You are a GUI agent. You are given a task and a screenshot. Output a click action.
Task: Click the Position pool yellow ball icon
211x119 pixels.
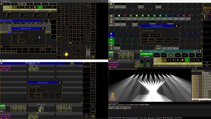[111, 22]
